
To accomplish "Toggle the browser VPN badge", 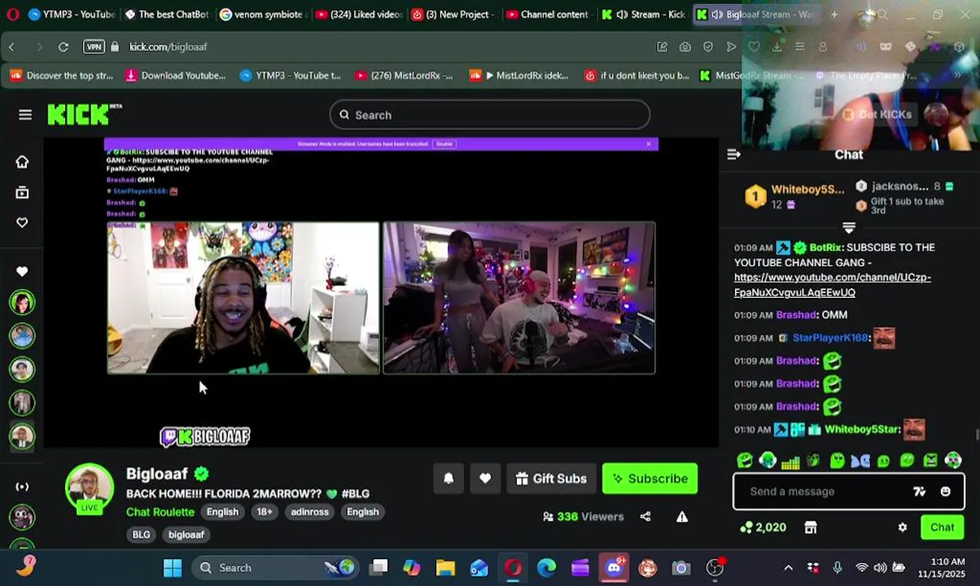I will (94, 47).
